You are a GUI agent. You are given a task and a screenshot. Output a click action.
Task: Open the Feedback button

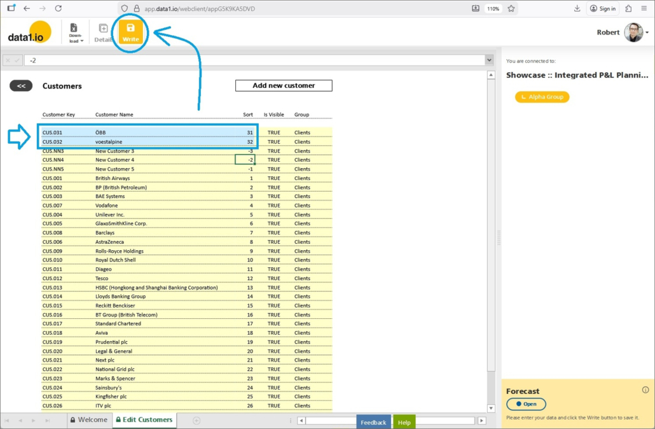pos(373,422)
